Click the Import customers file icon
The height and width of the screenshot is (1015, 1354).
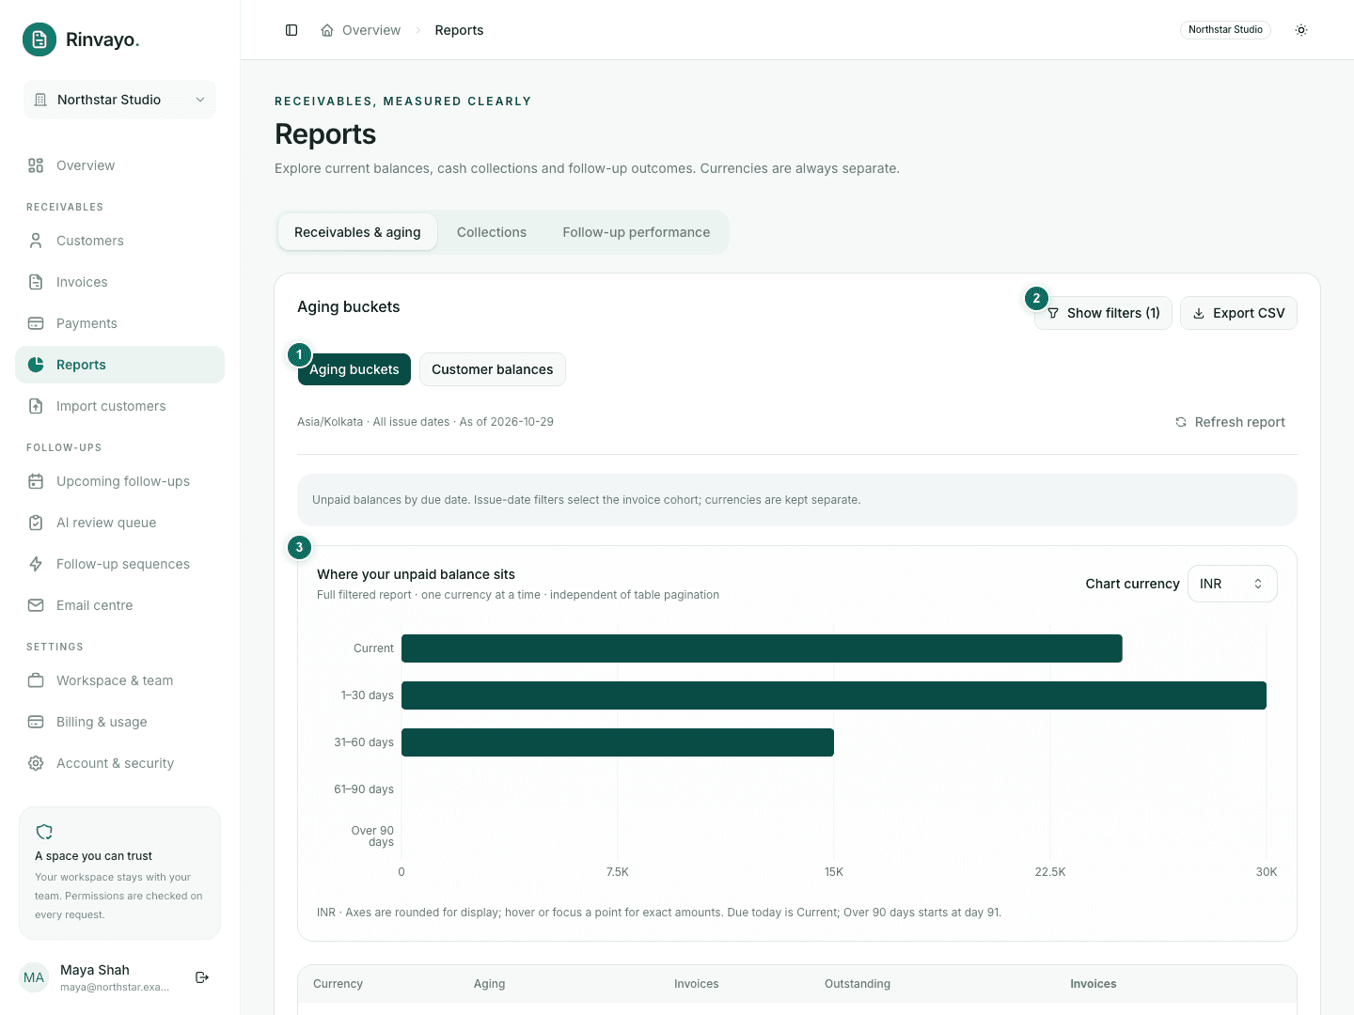point(36,406)
